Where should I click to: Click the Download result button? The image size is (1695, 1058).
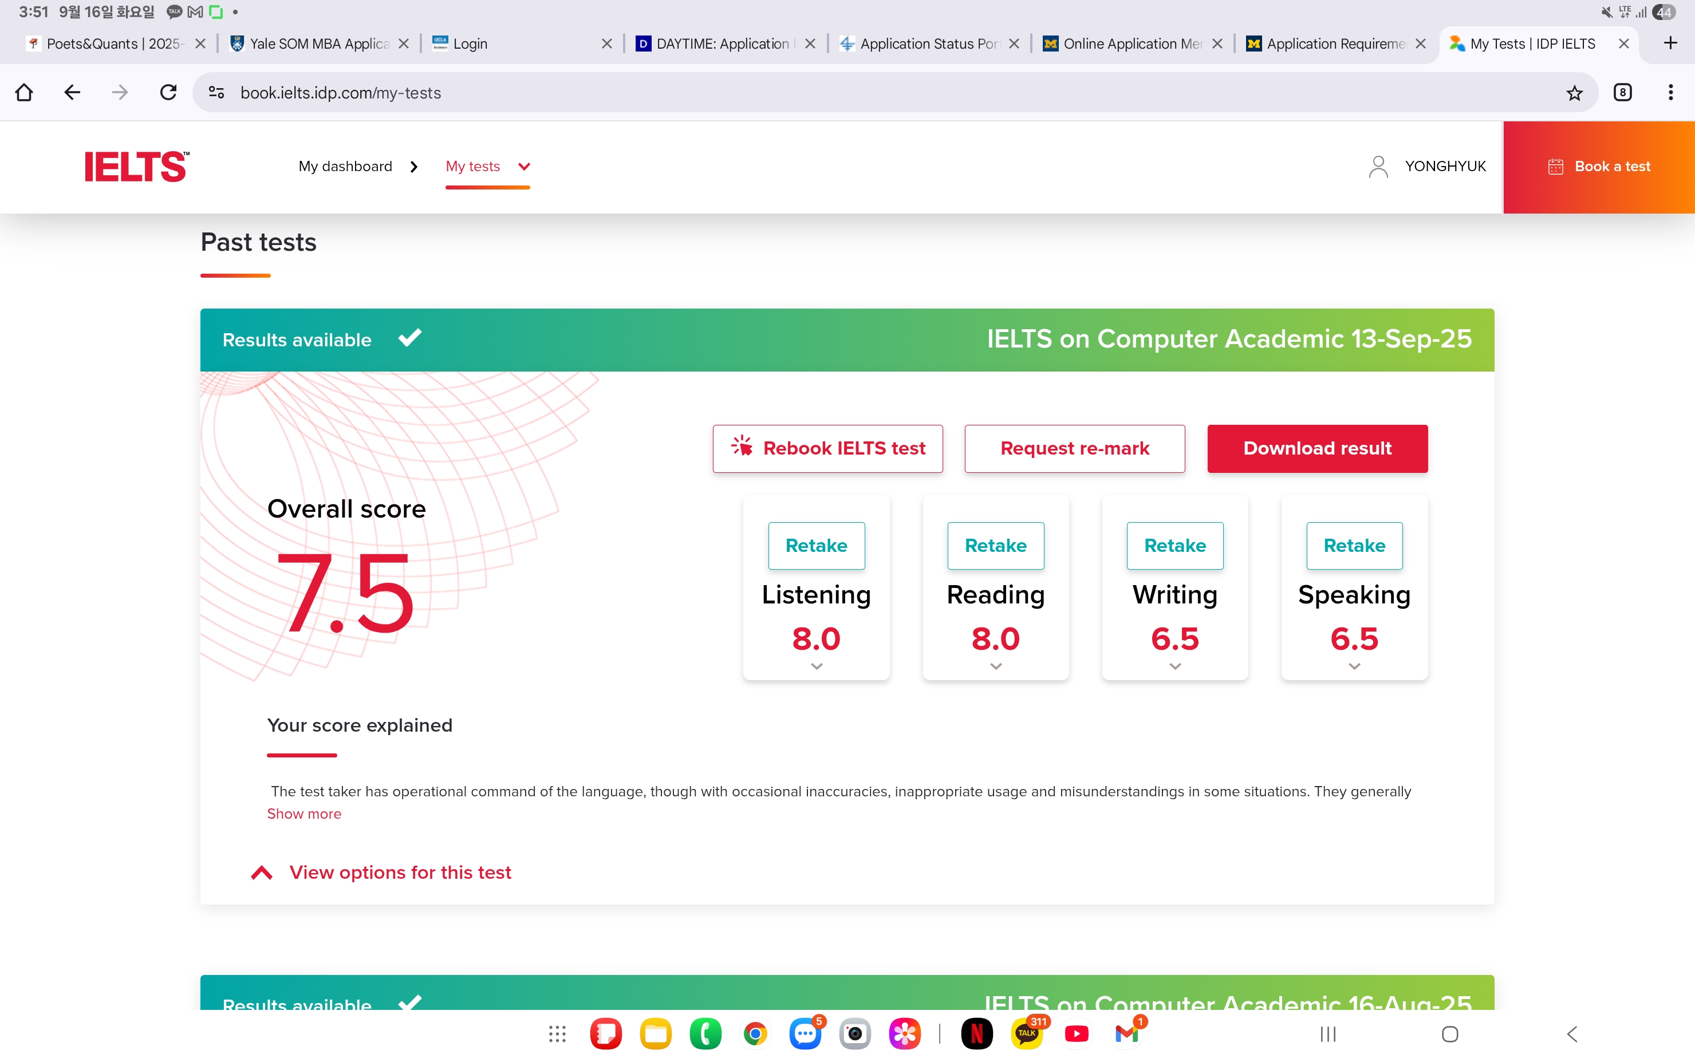1316,448
